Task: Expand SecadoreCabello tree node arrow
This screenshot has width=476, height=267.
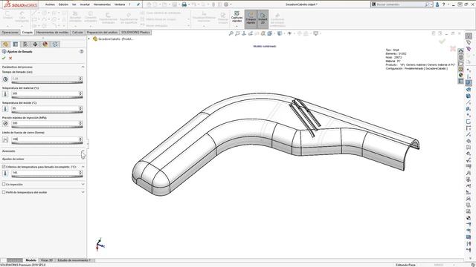Action: click(x=89, y=39)
